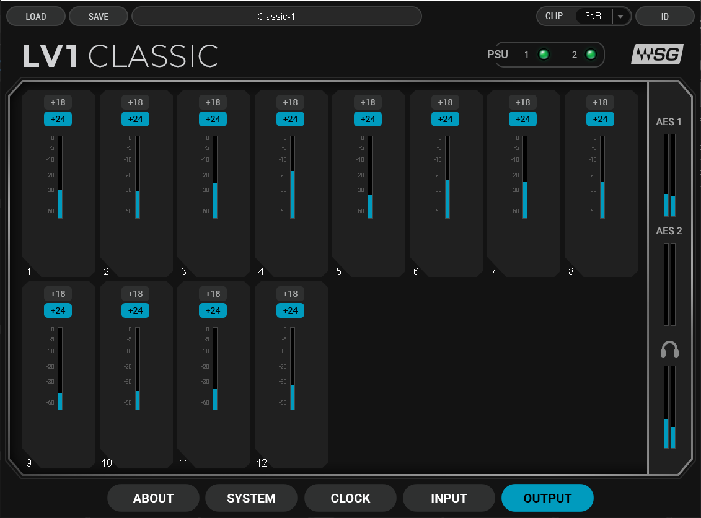Set output 5 to +24
Screen dimensions: 701x518
[x=368, y=120]
